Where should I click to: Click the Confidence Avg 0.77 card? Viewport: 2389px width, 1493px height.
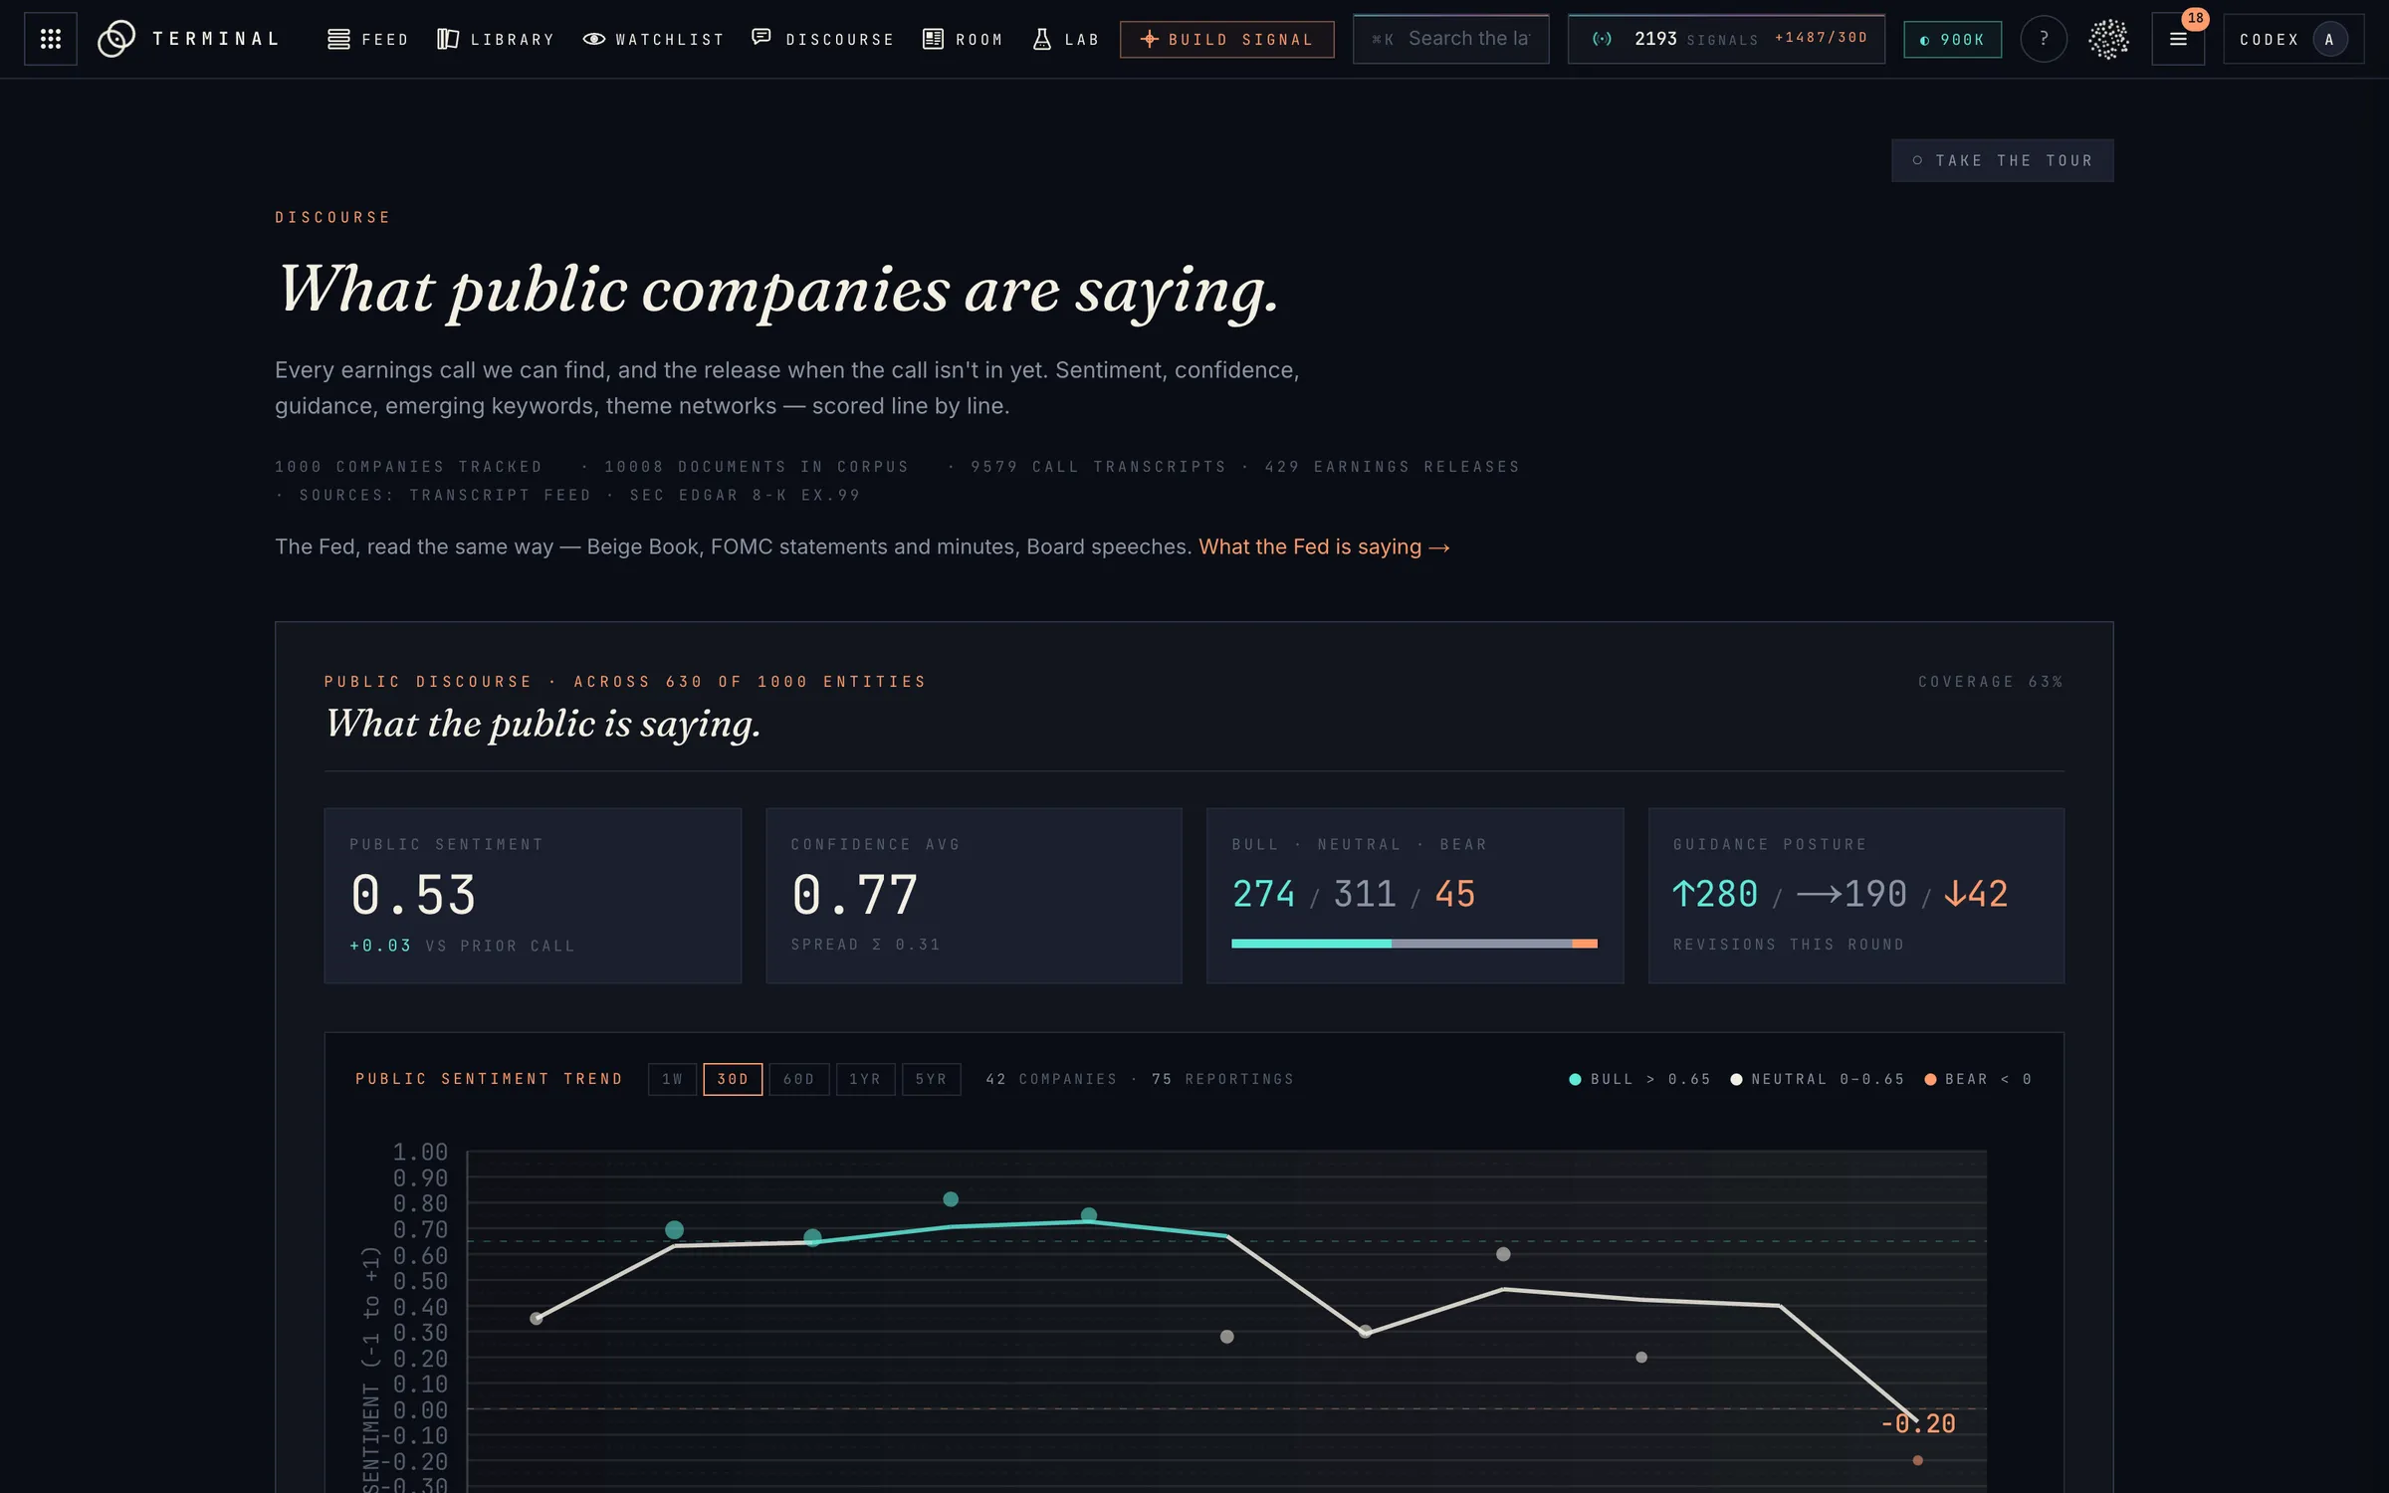[974, 895]
